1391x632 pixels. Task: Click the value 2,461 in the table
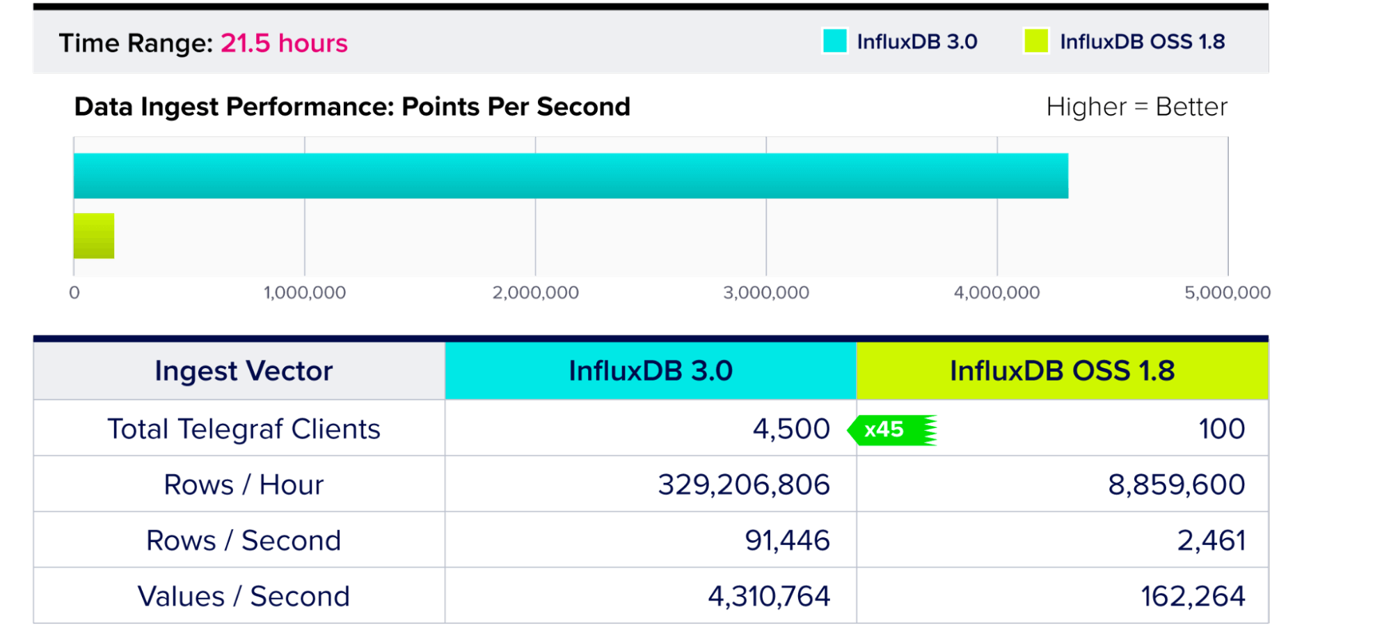point(1211,541)
